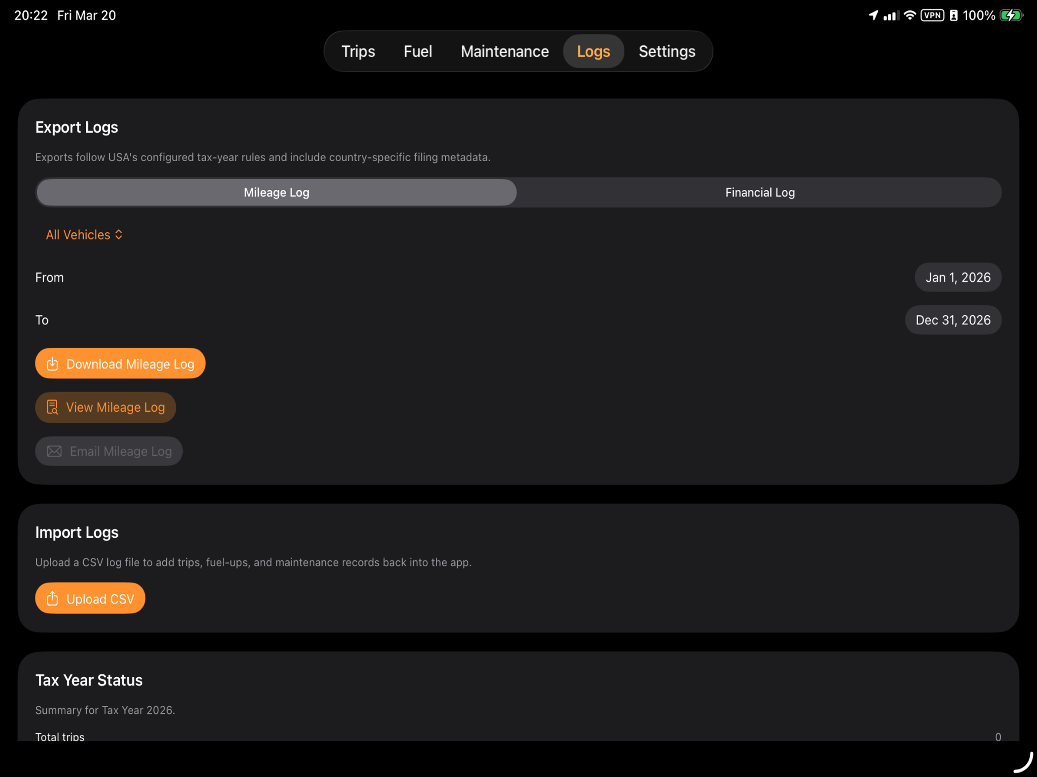Click the cellular signal bars icon
1037x777 pixels.
(891, 16)
